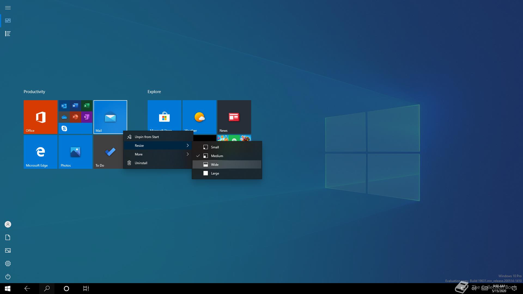
Task: Open the Weather tile
Action: [199, 115]
